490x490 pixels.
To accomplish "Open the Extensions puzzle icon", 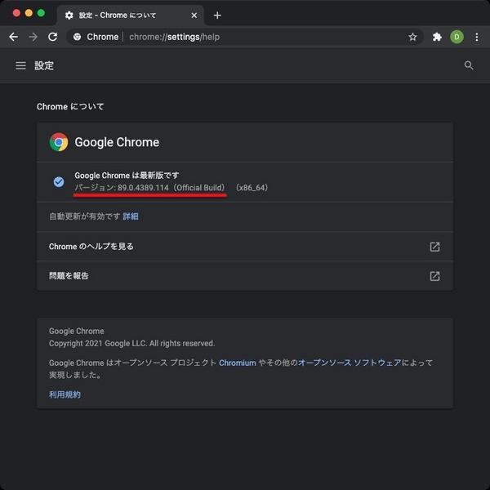I will 437,37.
